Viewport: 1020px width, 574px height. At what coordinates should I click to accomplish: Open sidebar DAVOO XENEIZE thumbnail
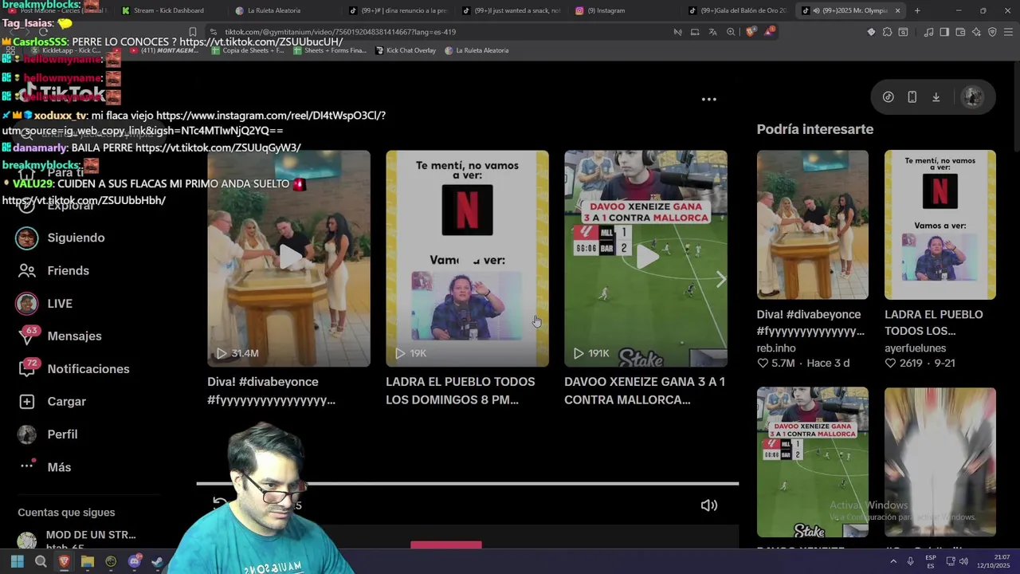coord(812,462)
